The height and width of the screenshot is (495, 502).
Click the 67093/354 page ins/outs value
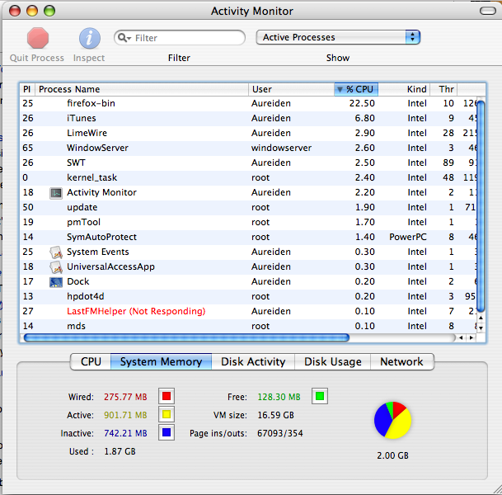click(x=279, y=433)
